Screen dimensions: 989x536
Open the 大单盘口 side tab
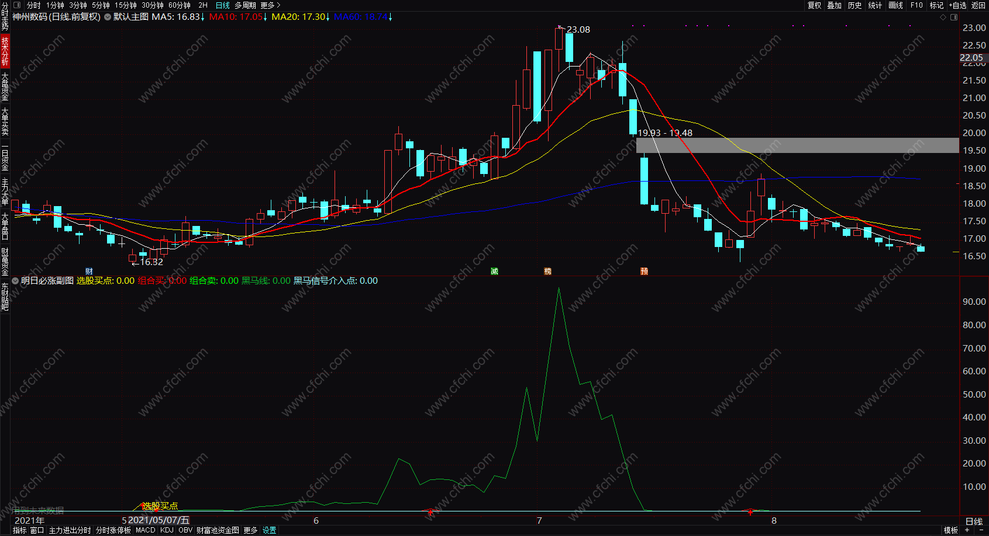(5, 227)
